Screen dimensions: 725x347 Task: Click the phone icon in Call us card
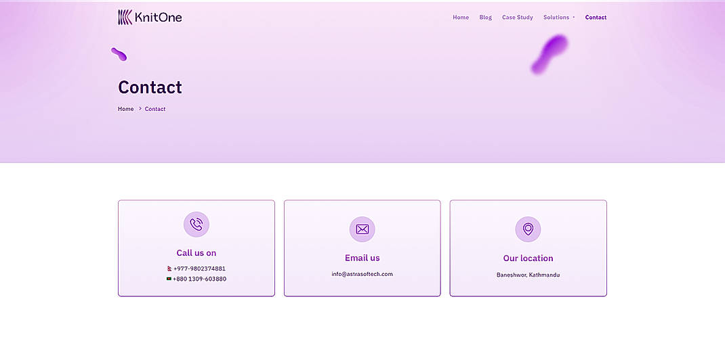(x=196, y=225)
